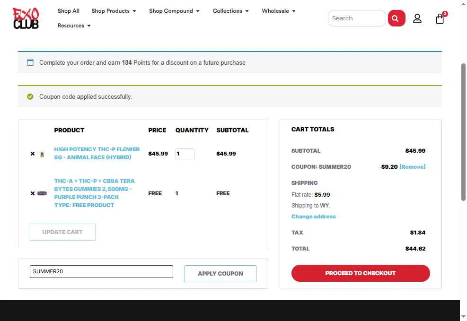Click the 'Coupon code applied successfully.' message
This screenshot has width=467, height=321.
[86, 97]
